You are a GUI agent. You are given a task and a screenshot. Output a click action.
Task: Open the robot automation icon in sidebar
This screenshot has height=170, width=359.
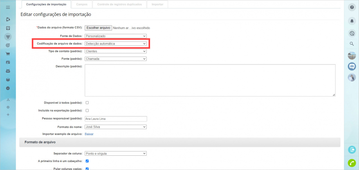tap(8, 71)
